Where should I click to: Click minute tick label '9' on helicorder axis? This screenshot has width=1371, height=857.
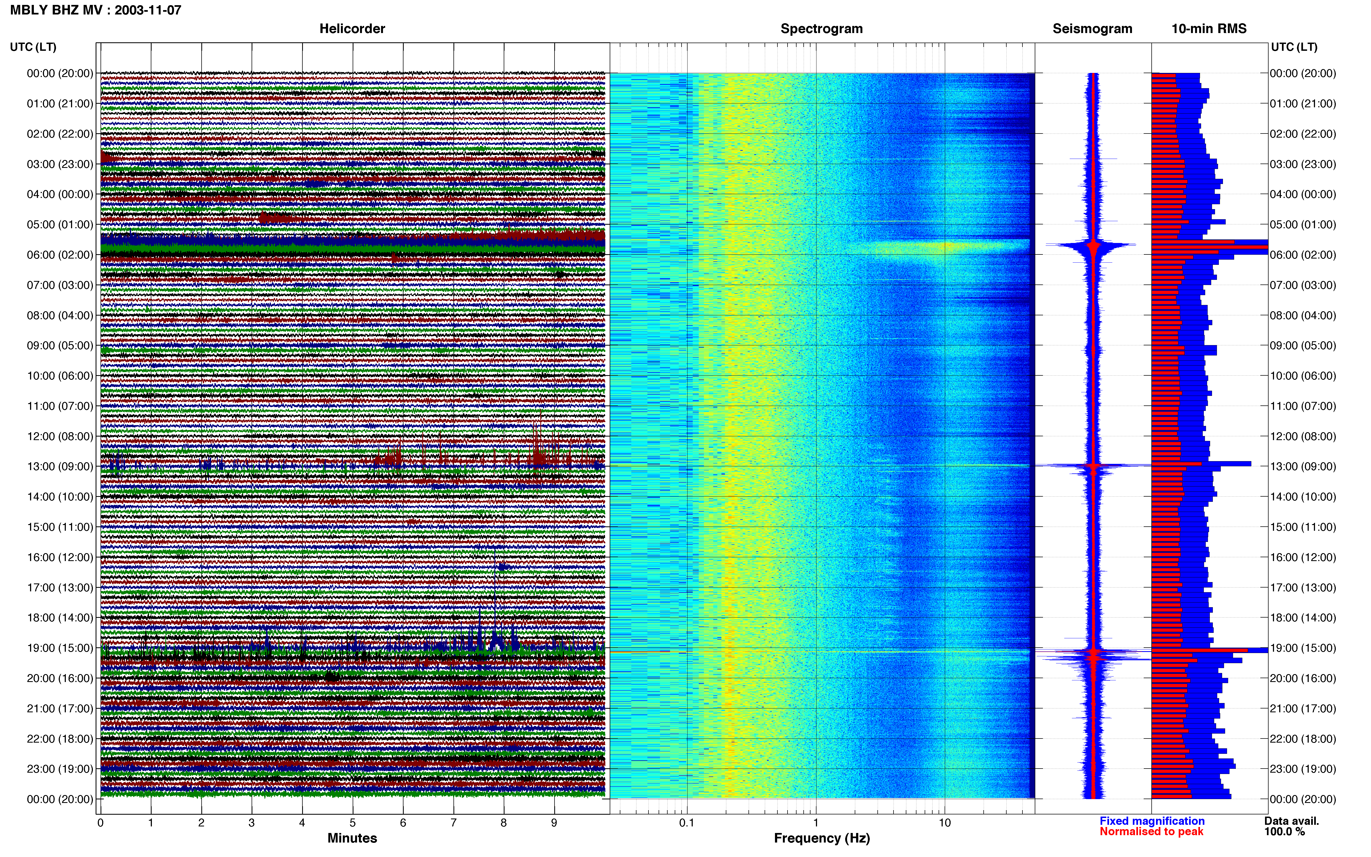click(554, 823)
